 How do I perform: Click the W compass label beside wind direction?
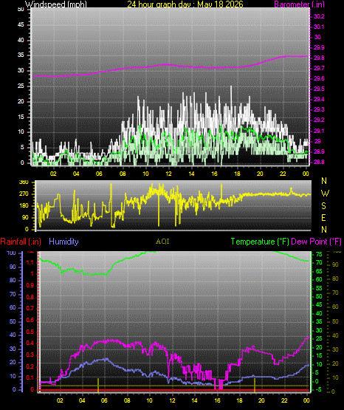coord(325,194)
